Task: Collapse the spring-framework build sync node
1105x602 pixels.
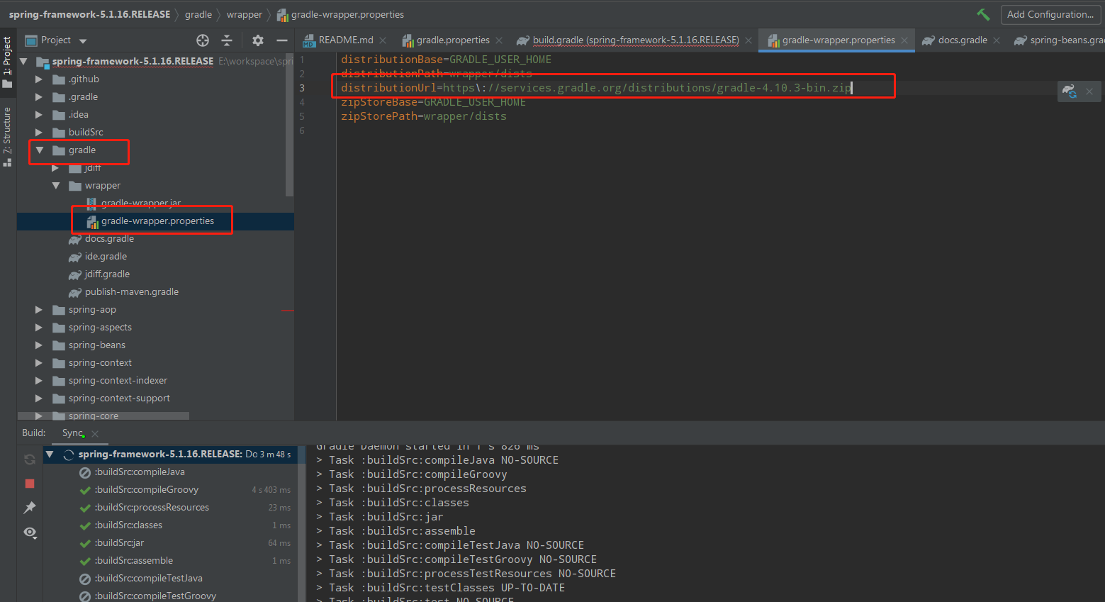Action: [50, 455]
